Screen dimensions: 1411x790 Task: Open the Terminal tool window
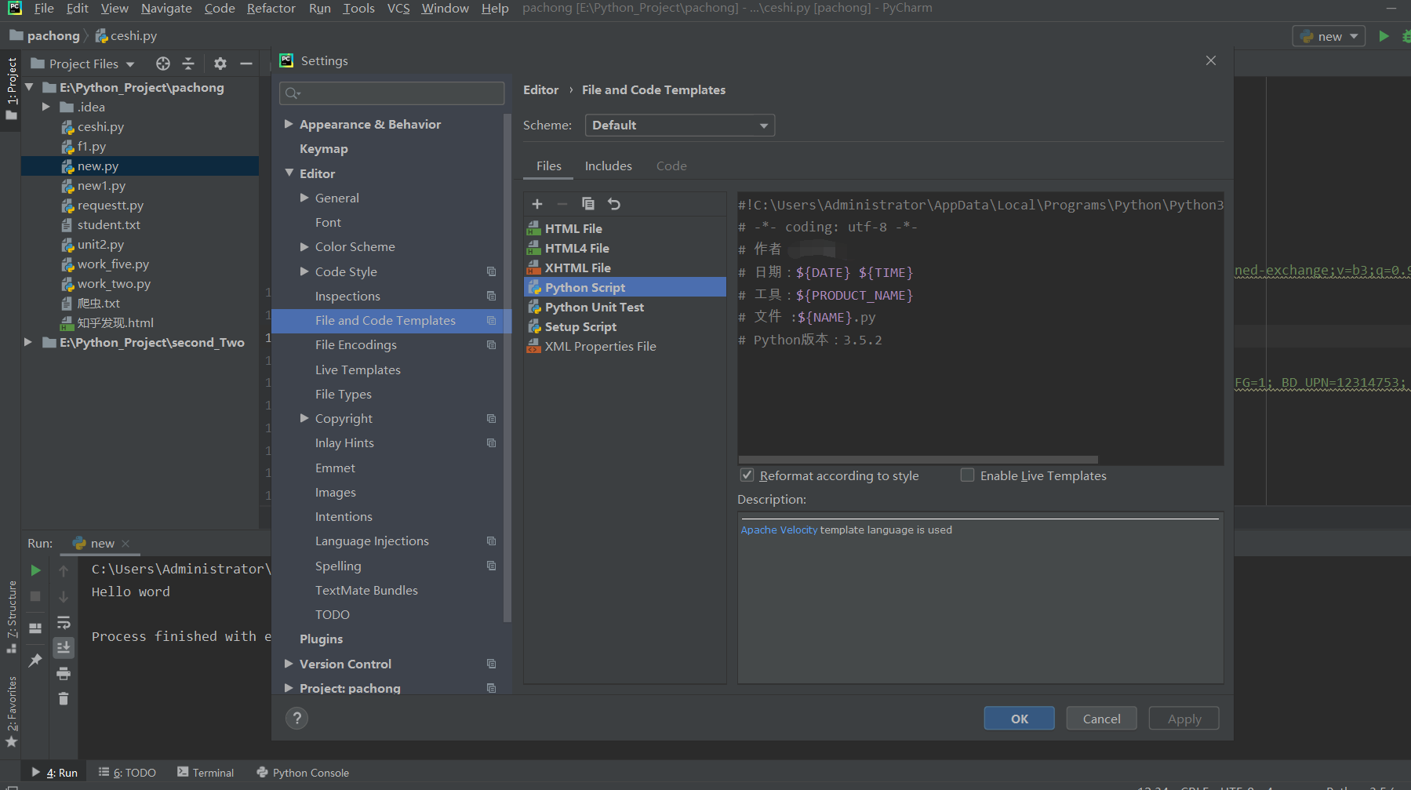click(x=205, y=773)
